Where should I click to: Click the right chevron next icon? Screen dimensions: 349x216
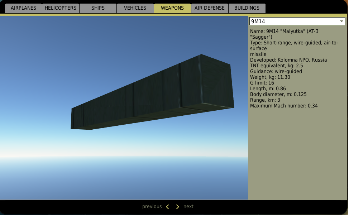(x=177, y=207)
